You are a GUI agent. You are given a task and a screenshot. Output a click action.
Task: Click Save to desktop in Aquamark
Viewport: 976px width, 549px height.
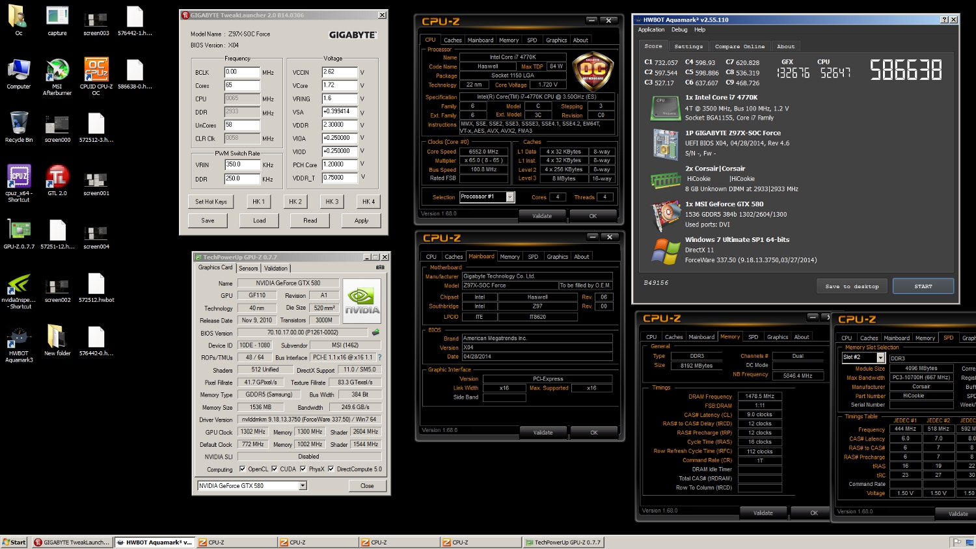(852, 286)
